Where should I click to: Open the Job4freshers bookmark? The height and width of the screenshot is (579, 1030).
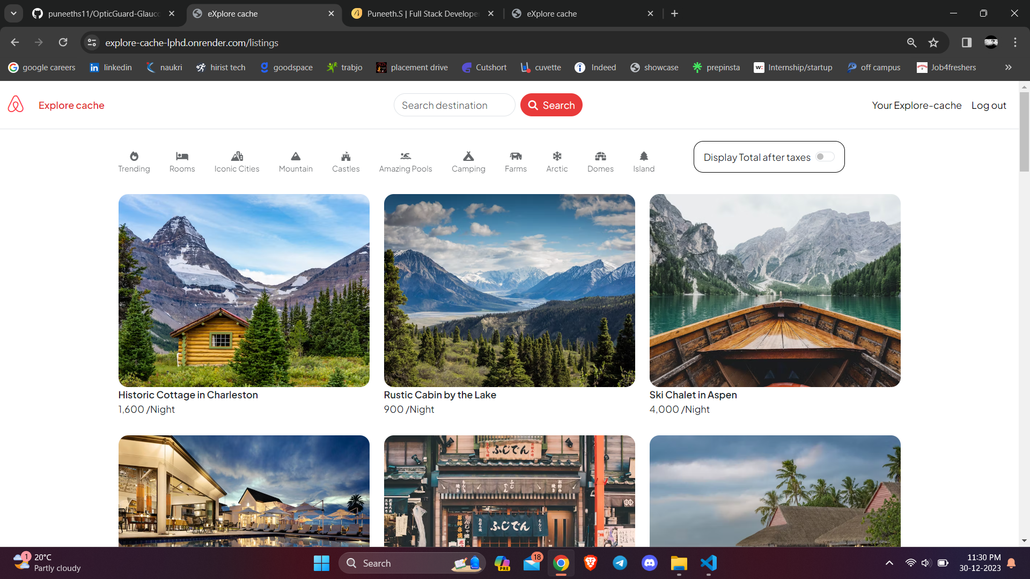946,68
